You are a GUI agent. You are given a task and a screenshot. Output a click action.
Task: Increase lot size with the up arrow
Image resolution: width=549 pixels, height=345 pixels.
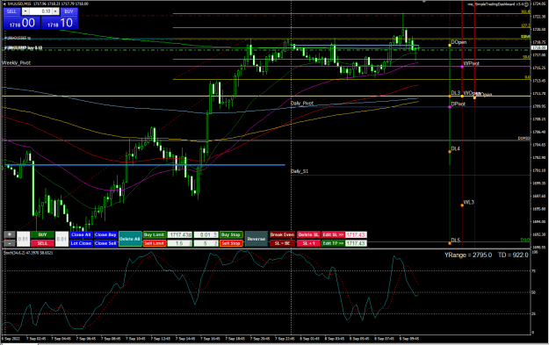[55, 11]
